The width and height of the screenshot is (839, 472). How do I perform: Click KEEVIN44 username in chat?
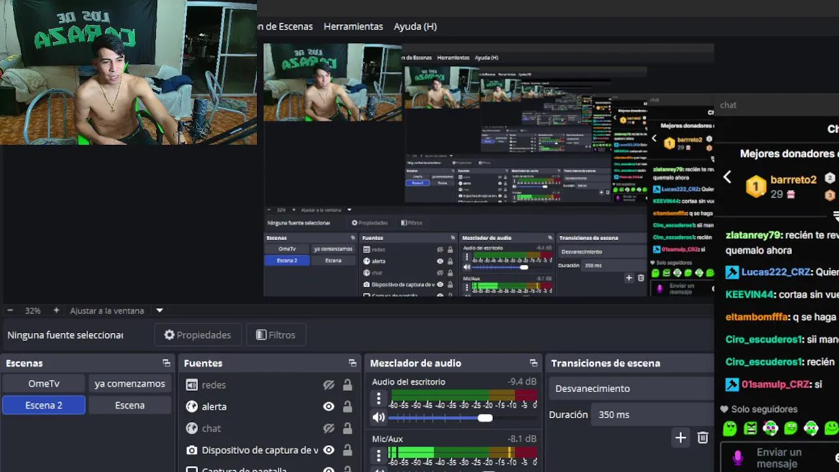point(750,295)
